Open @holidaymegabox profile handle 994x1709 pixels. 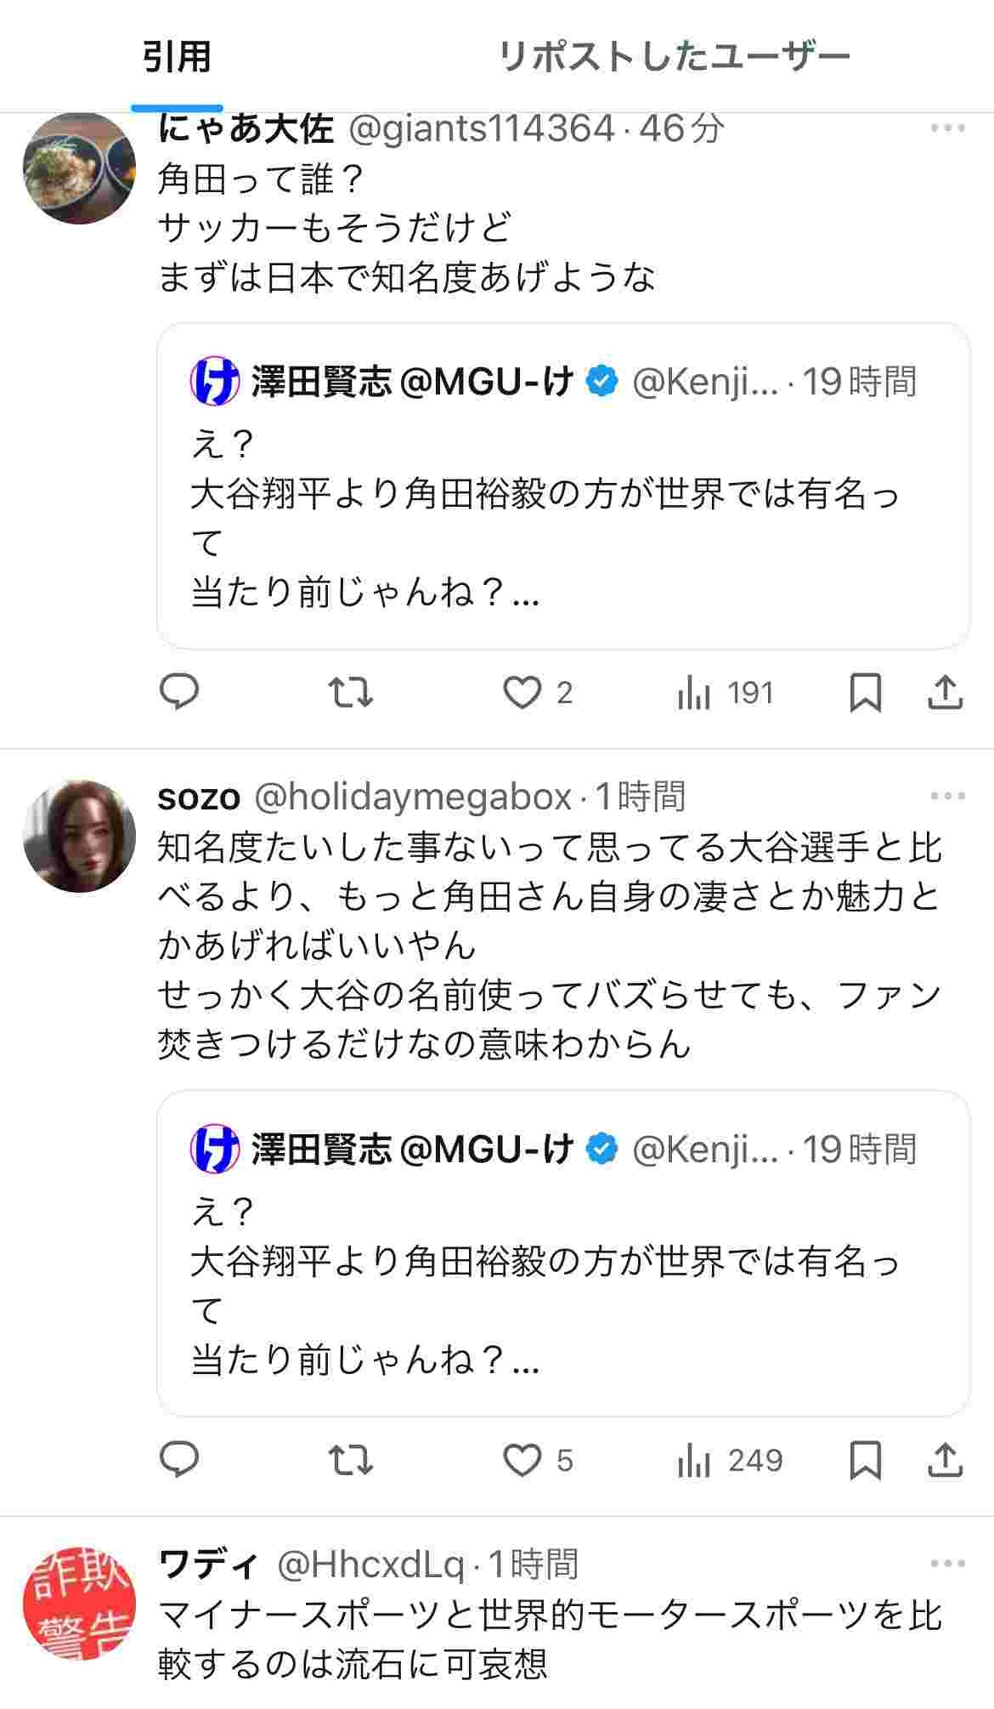point(413,797)
